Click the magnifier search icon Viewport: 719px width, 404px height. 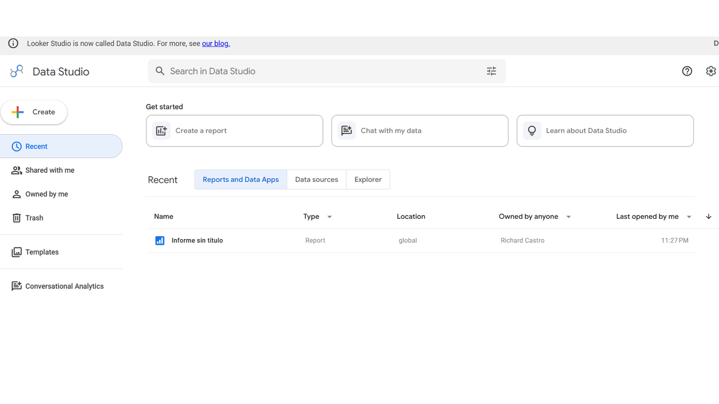160,71
